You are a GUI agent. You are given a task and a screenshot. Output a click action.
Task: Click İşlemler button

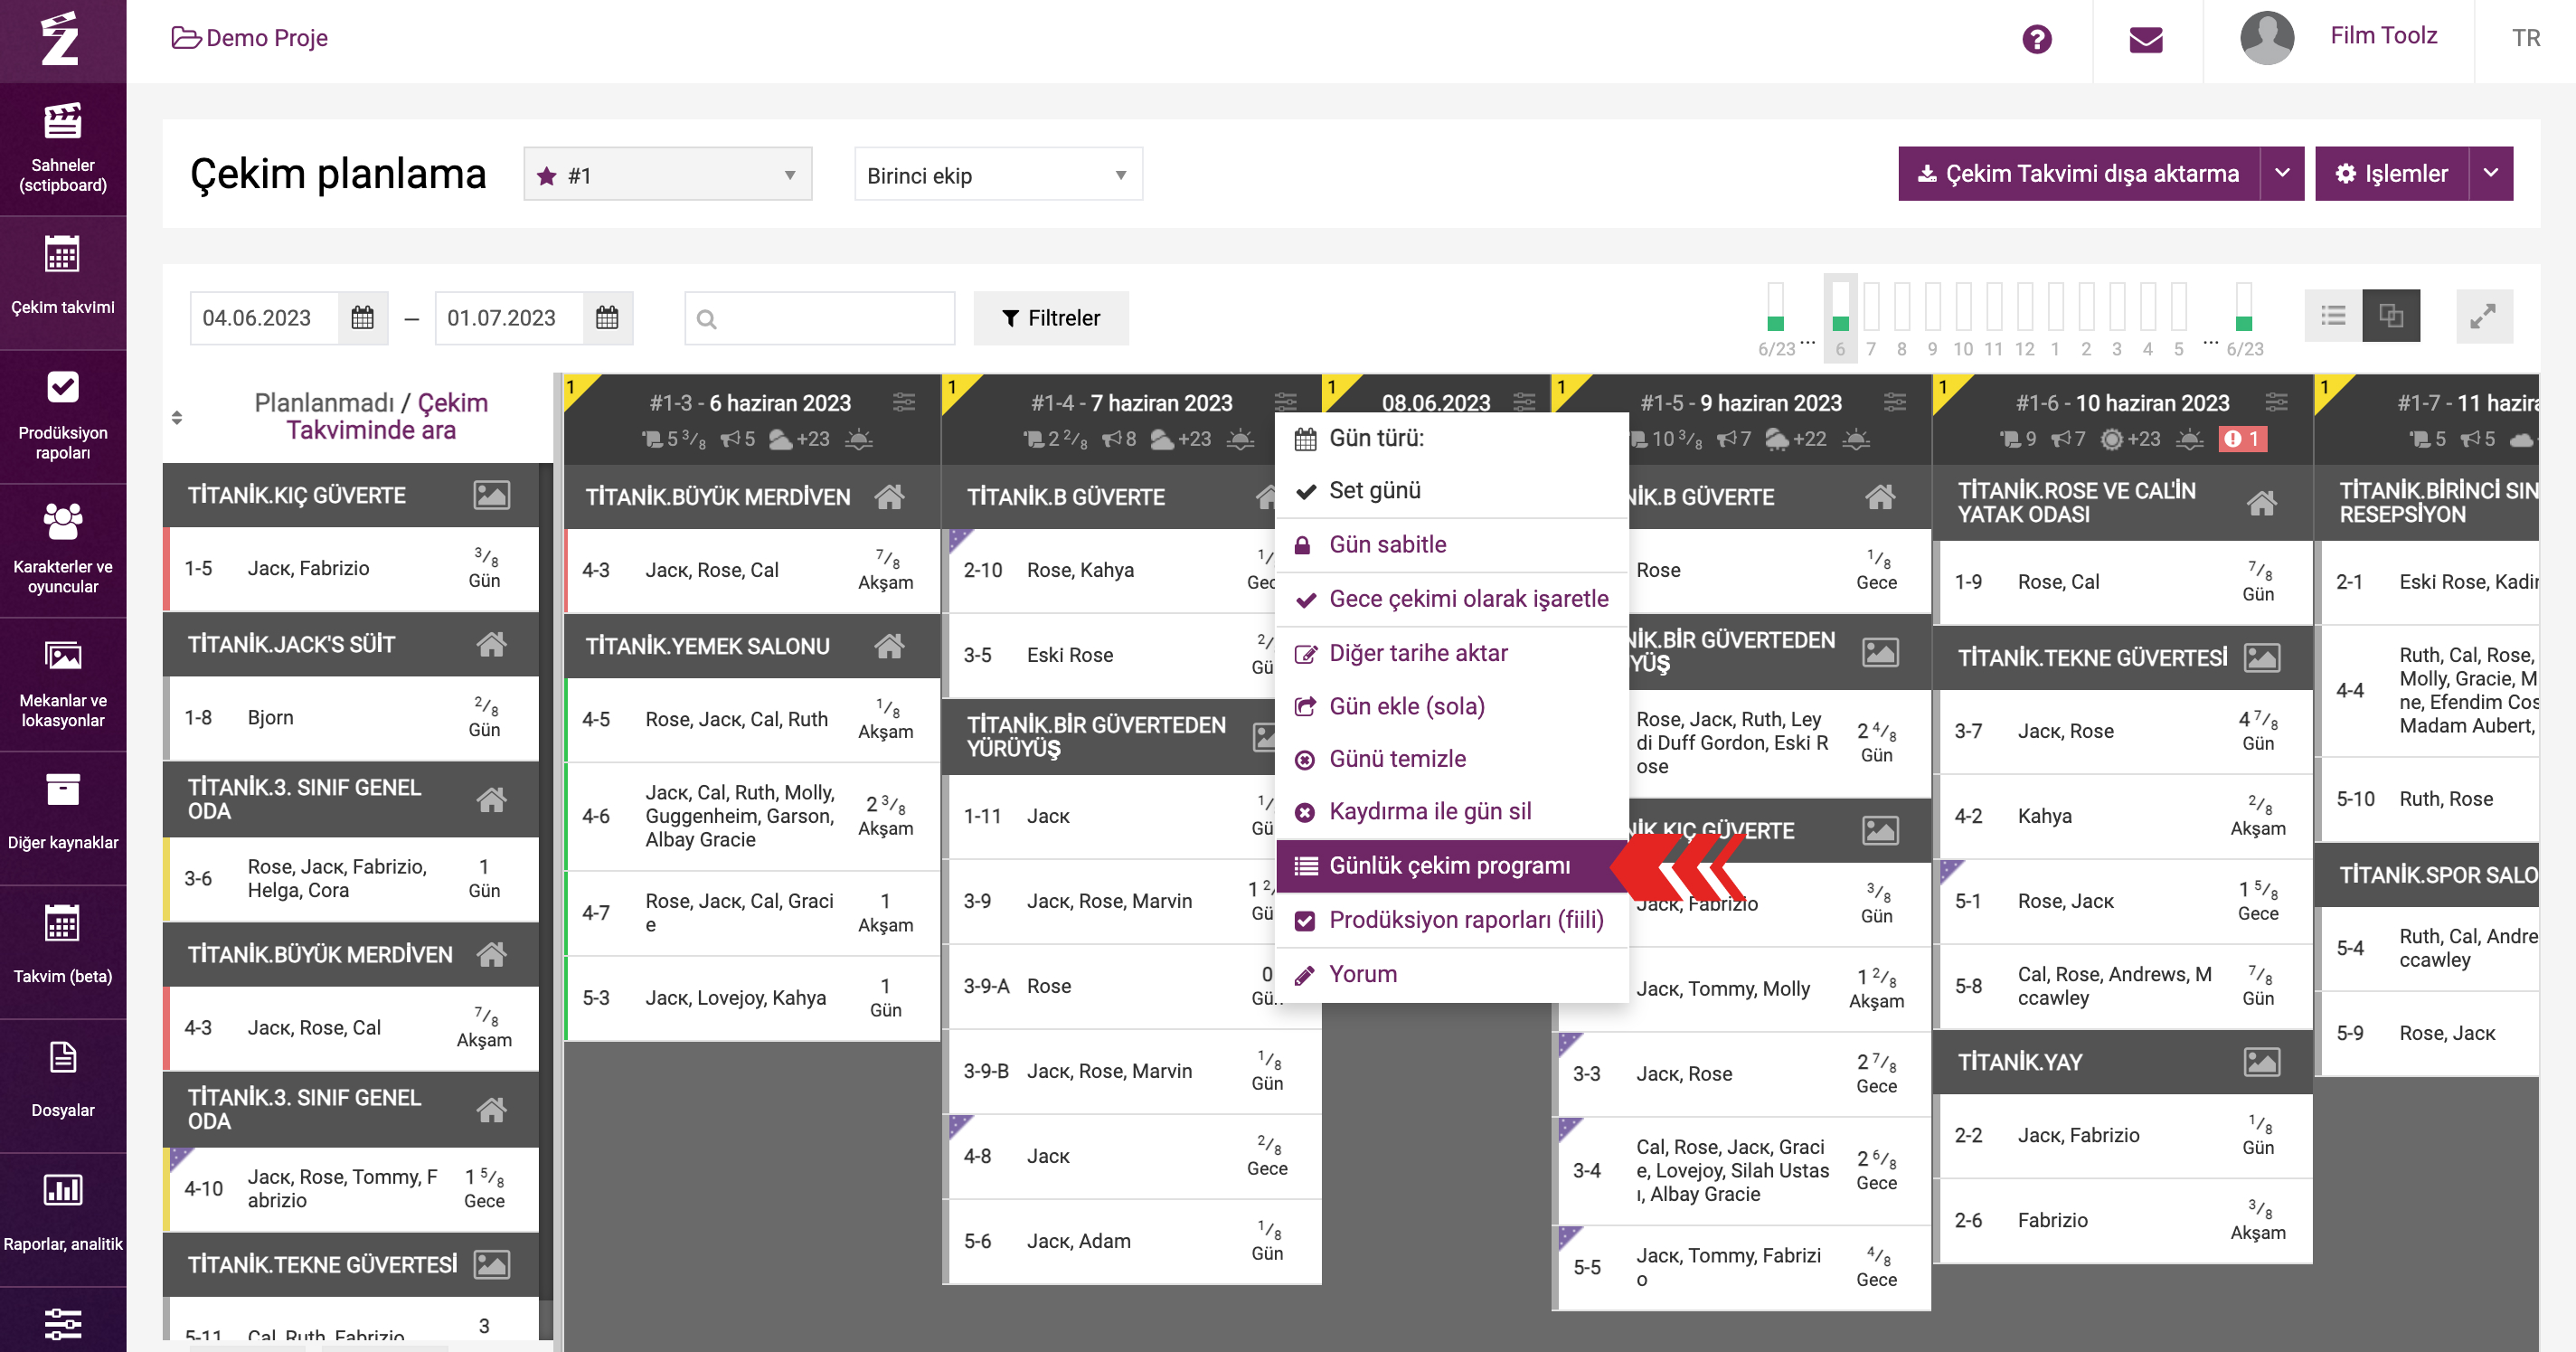(2391, 174)
